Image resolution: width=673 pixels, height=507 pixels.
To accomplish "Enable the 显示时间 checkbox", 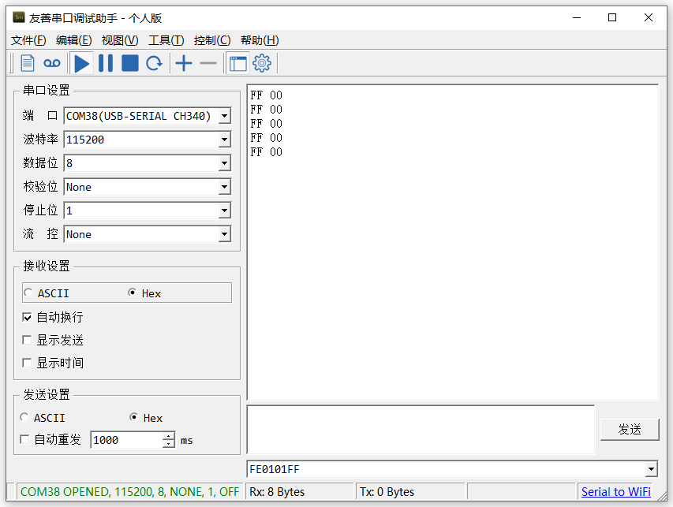I will 27,363.
